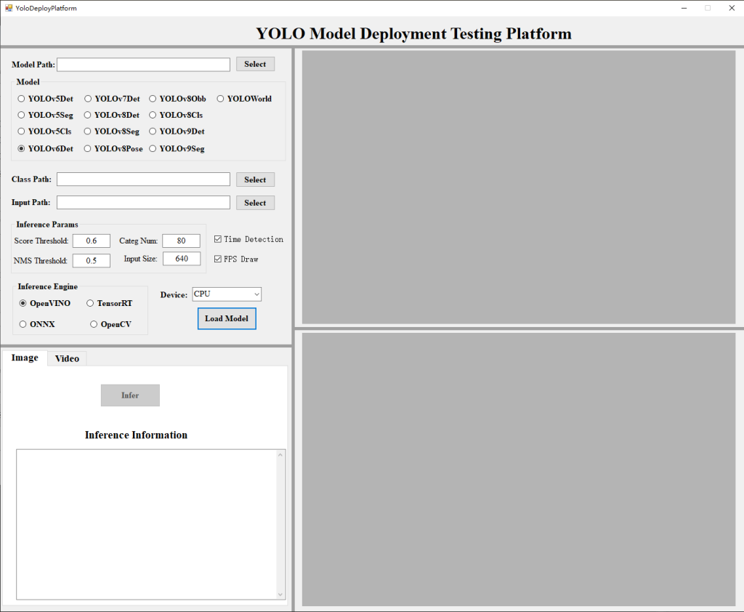Click the Load Model button
Image resolution: width=744 pixels, height=612 pixels.
click(226, 318)
